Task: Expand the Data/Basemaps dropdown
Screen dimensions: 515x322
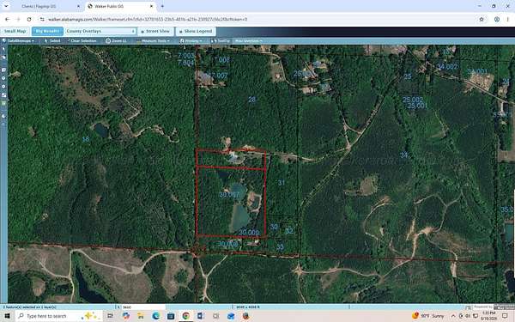Action: click(x=18, y=40)
